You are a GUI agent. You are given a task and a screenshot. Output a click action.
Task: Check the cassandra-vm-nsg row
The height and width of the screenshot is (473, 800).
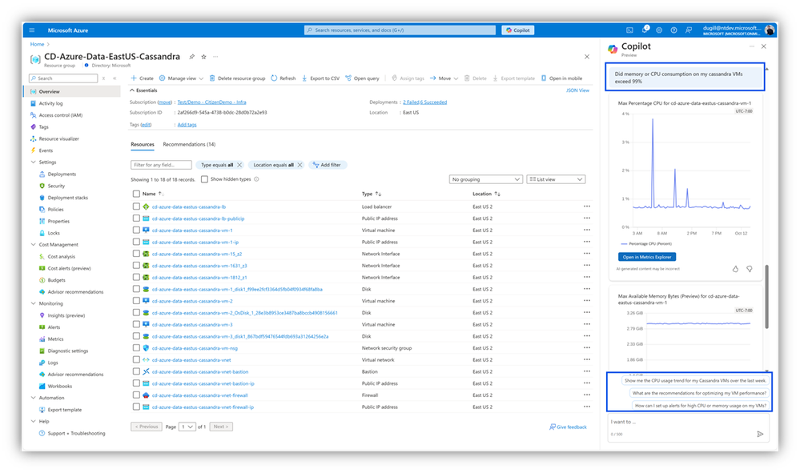[136, 347]
